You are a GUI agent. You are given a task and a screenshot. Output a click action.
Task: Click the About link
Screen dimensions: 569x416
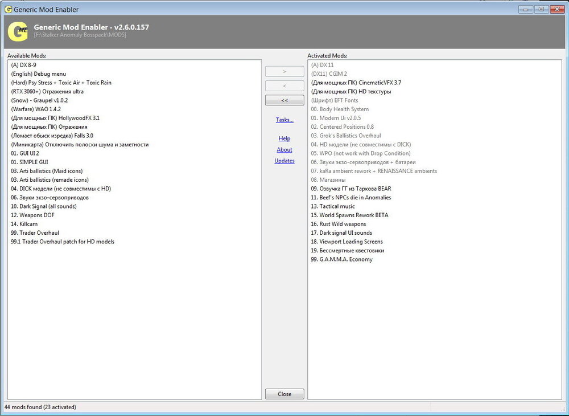click(284, 150)
